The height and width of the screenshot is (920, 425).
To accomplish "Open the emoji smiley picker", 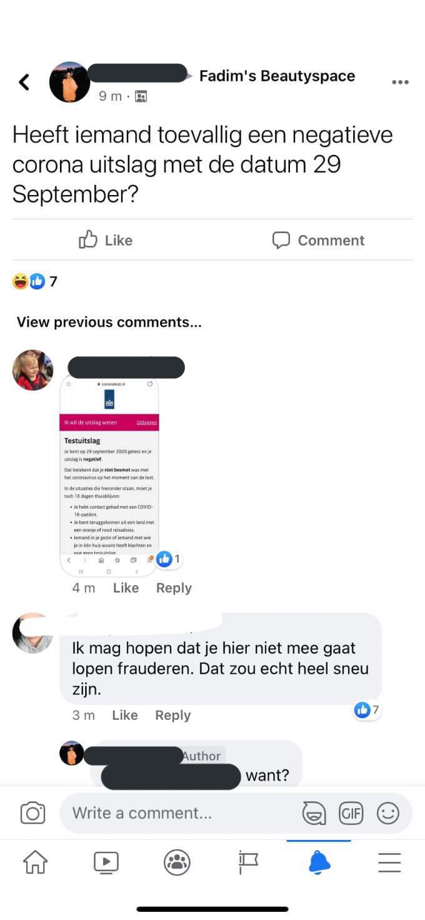I will [387, 813].
